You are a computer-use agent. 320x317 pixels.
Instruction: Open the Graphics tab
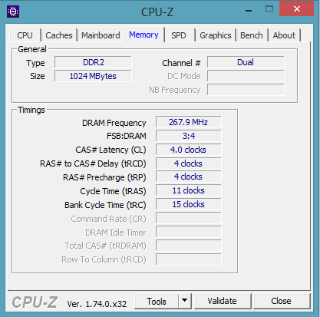click(x=216, y=35)
